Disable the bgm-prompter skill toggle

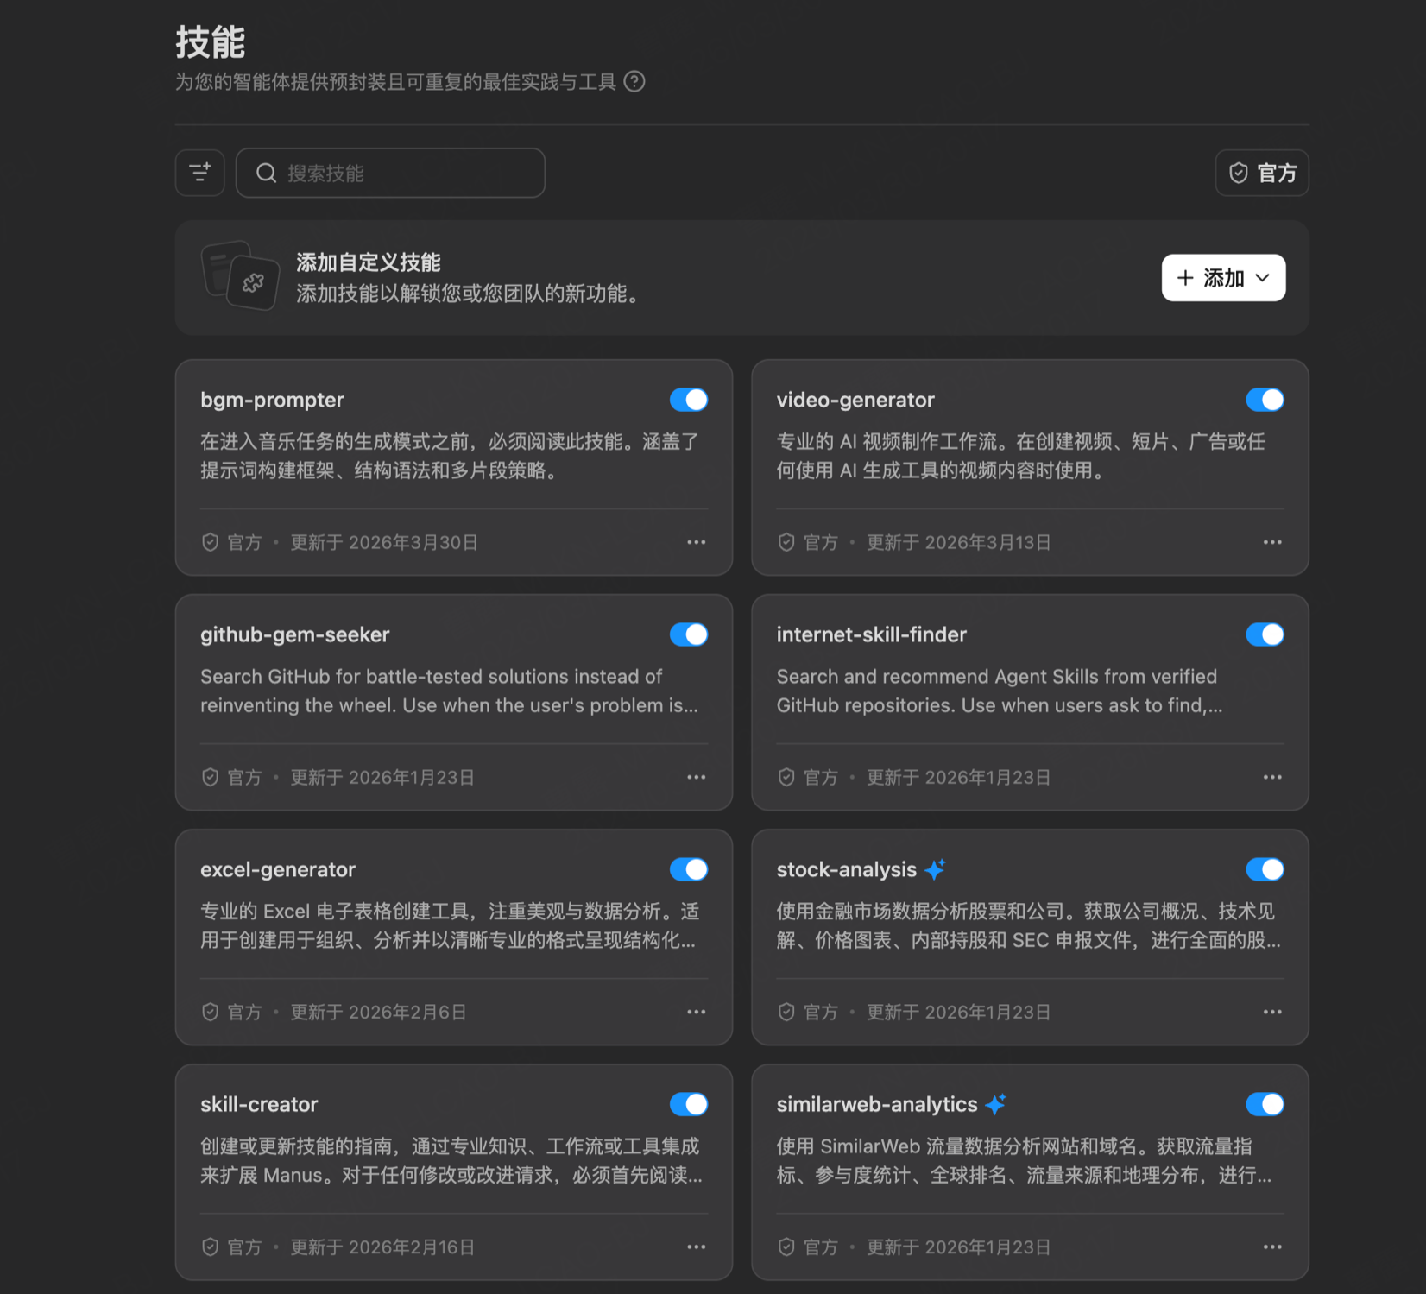(688, 400)
